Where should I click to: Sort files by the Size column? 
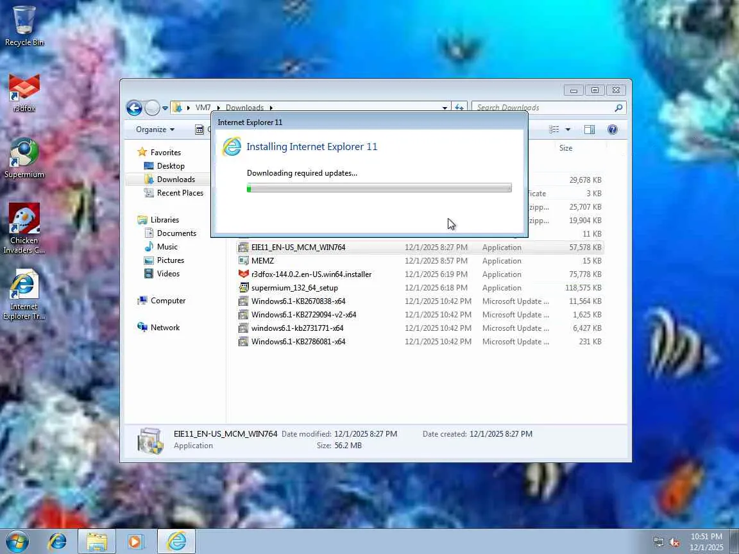pos(566,148)
